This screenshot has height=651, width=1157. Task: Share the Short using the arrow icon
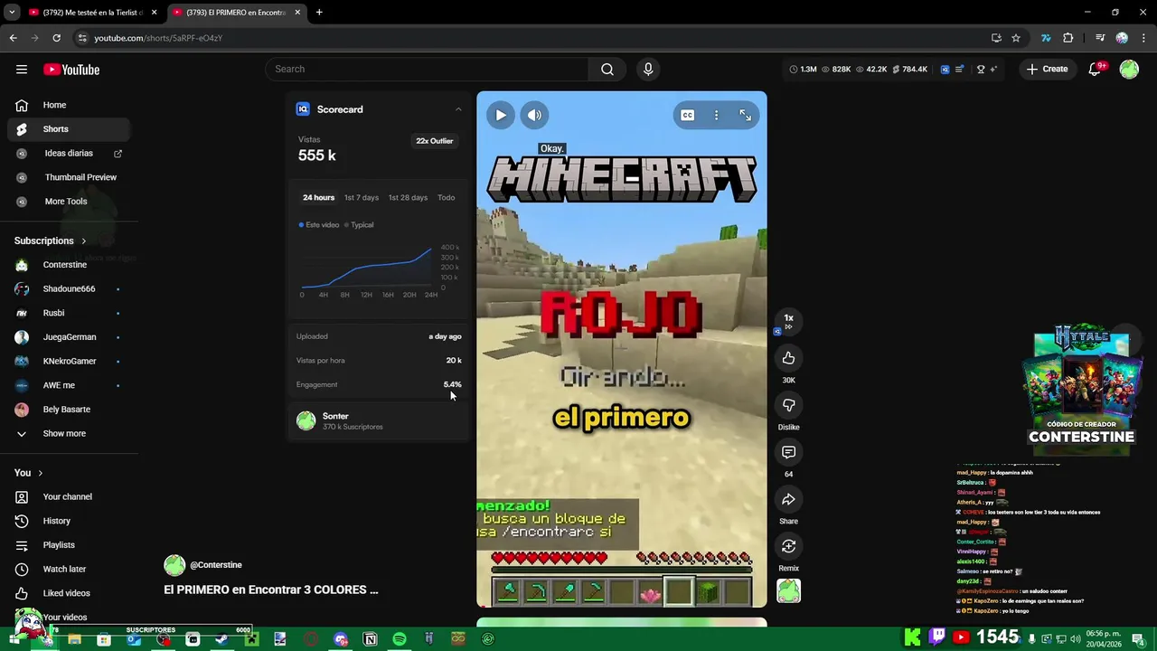point(788,499)
